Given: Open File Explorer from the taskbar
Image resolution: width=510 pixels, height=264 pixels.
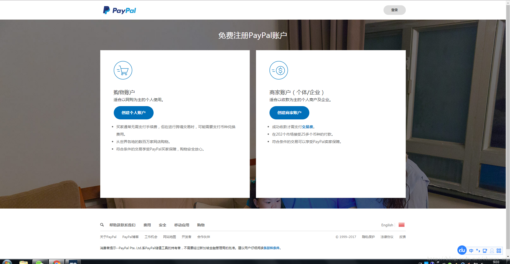Looking at the screenshot, I should [x=24, y=262].
